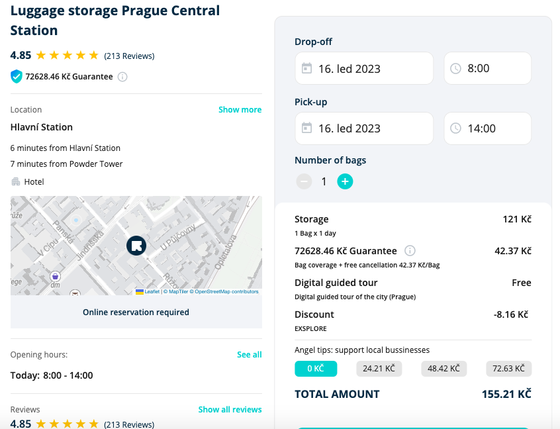See all opening hours
The width and height of the screenshot is (560, 429).
(x=249, y=355)
